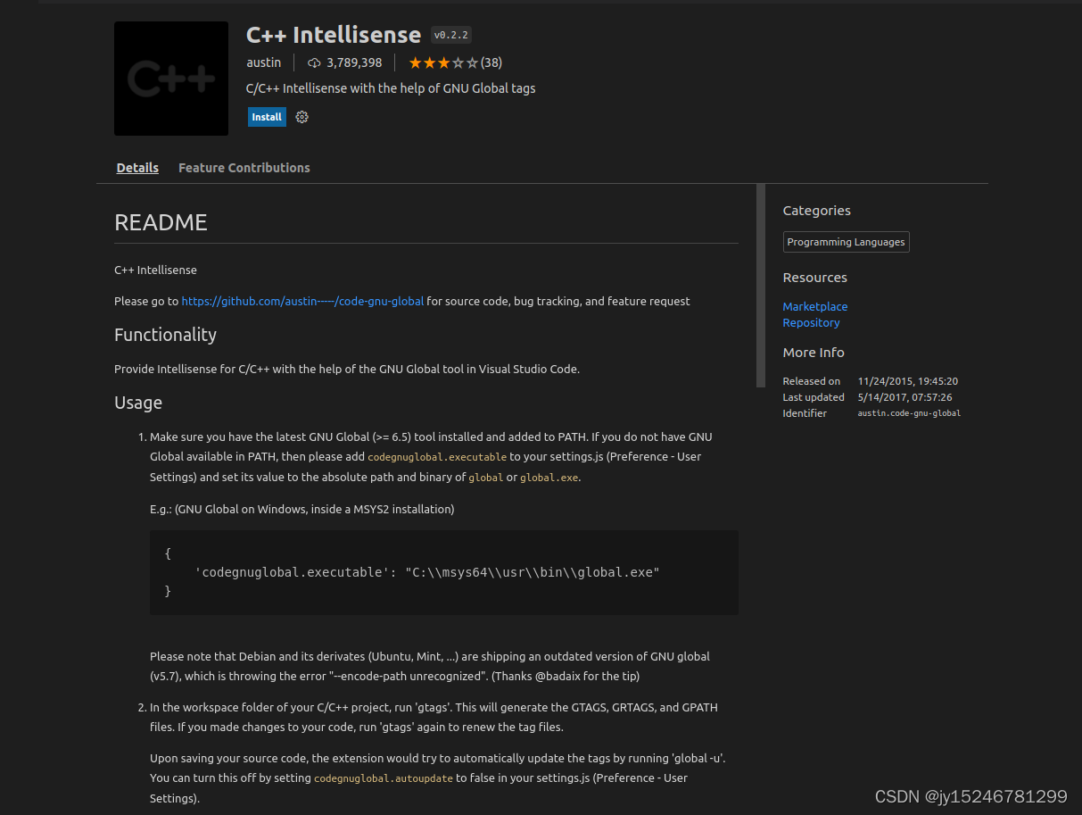Click the Usage heading
Image resolution: width=1082 pixels, height=815 pixels.
pos(138,403)
